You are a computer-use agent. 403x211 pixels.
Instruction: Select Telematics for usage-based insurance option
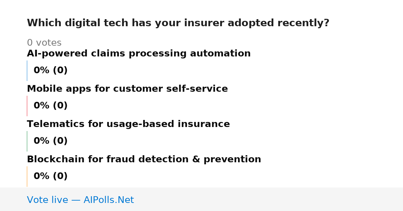(x=128, y=124)
